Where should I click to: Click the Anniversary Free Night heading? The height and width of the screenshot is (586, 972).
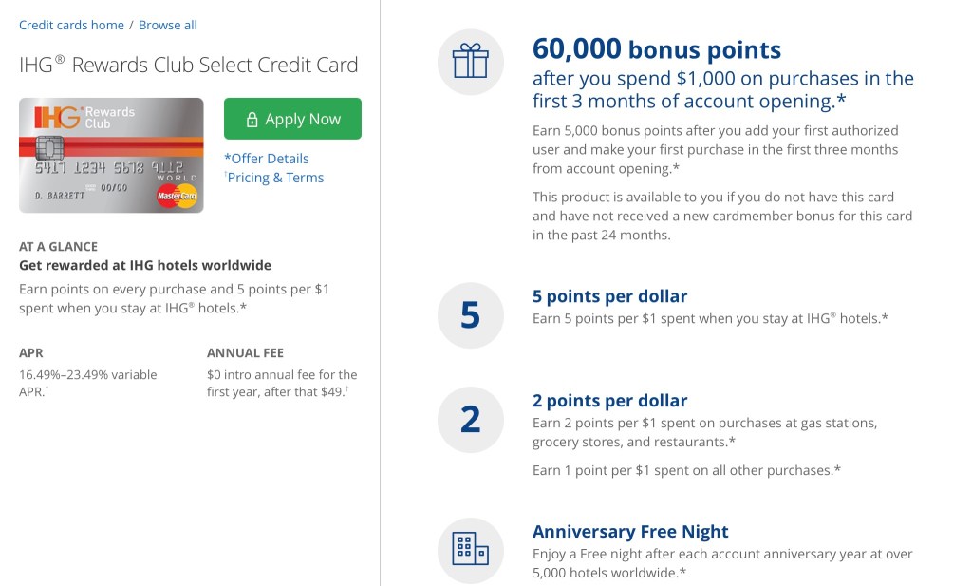coord(630,532)
